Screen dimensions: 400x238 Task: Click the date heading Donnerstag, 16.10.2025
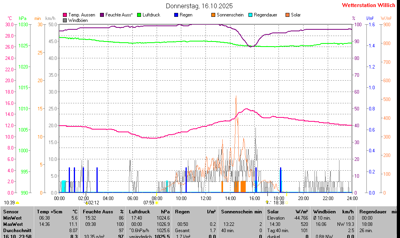point(199,6)
